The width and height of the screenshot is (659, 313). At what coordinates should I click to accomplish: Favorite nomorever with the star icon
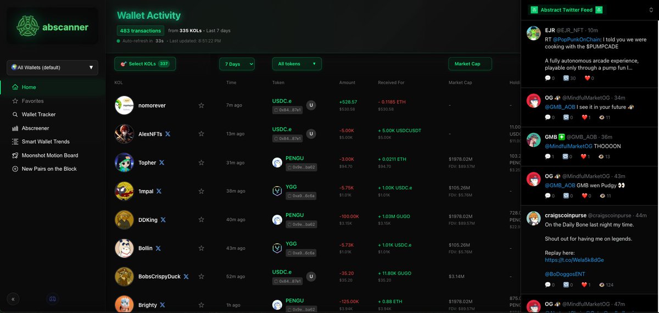point(201,105)
